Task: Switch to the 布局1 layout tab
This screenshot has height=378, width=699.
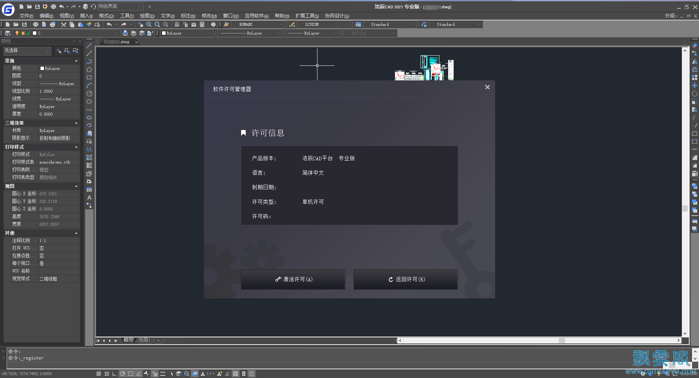Action: click(144, 340)
